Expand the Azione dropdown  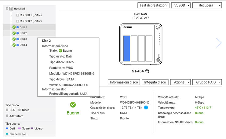click(x=181, y=82)
